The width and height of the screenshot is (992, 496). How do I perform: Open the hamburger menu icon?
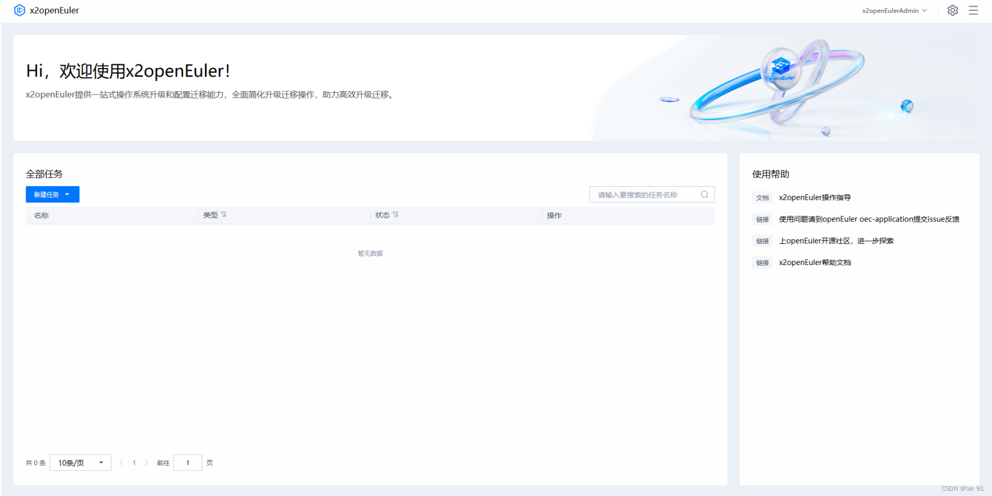(973, 10)
